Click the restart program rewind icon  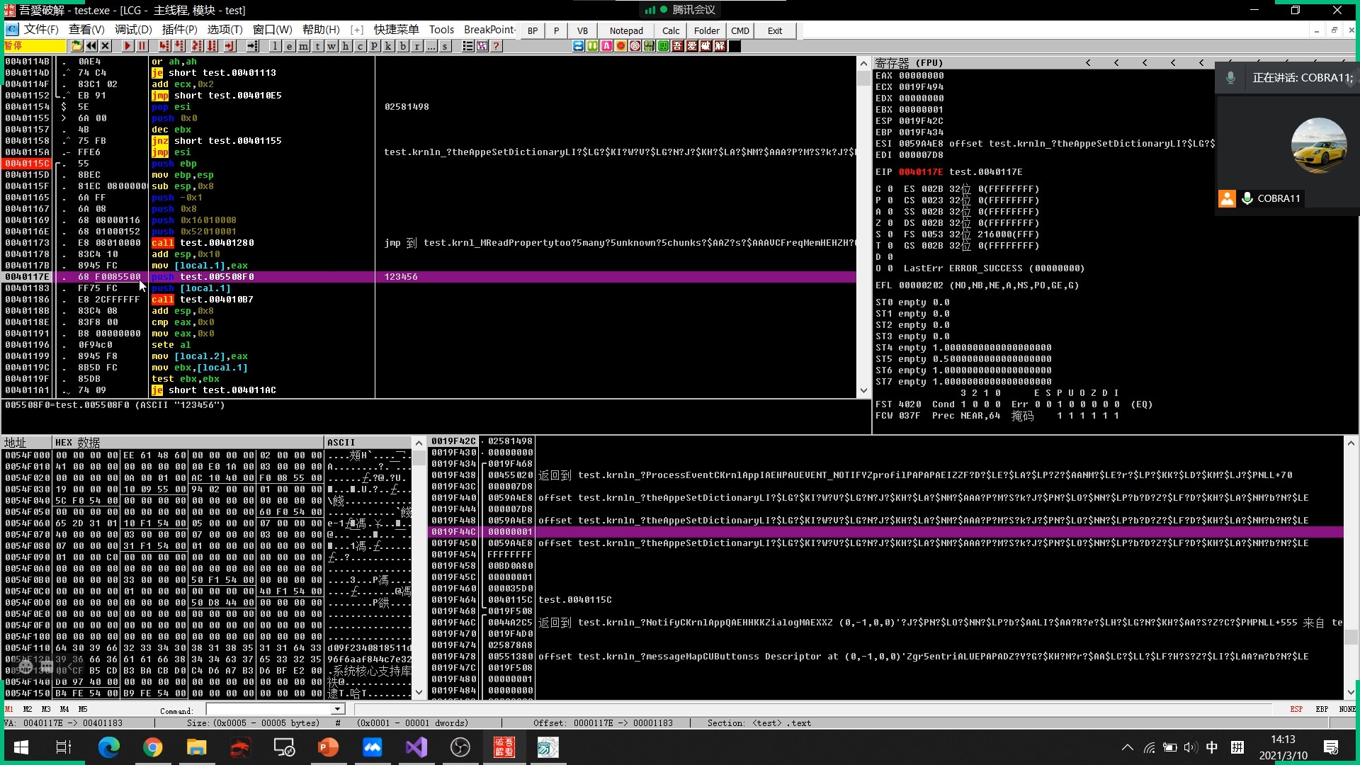[91, 46]
